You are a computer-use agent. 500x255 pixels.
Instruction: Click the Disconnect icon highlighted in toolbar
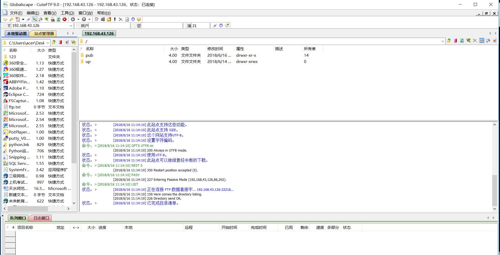tap(35, 19)
